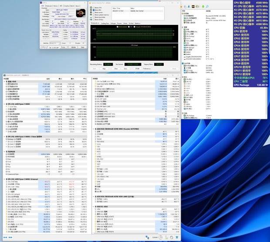Open the Selection socket dropdown in CPU-Z

[55, 43]
